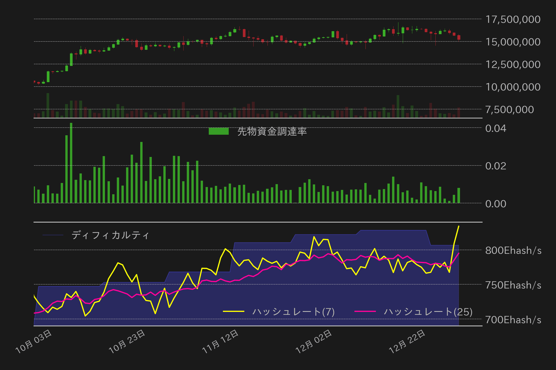Click 0.04 funding rate axis label
Viewport: 556px width, 370px height.
click(496, 128)
